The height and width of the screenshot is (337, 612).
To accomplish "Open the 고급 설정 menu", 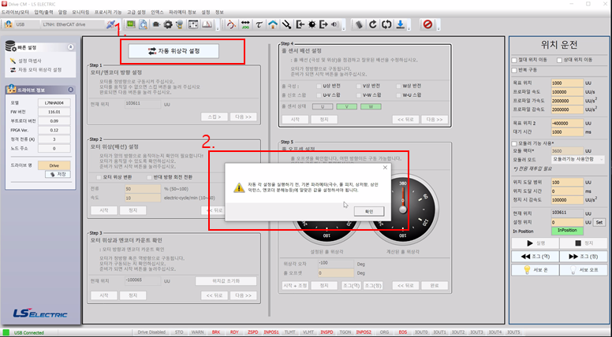I will (136, 12).
